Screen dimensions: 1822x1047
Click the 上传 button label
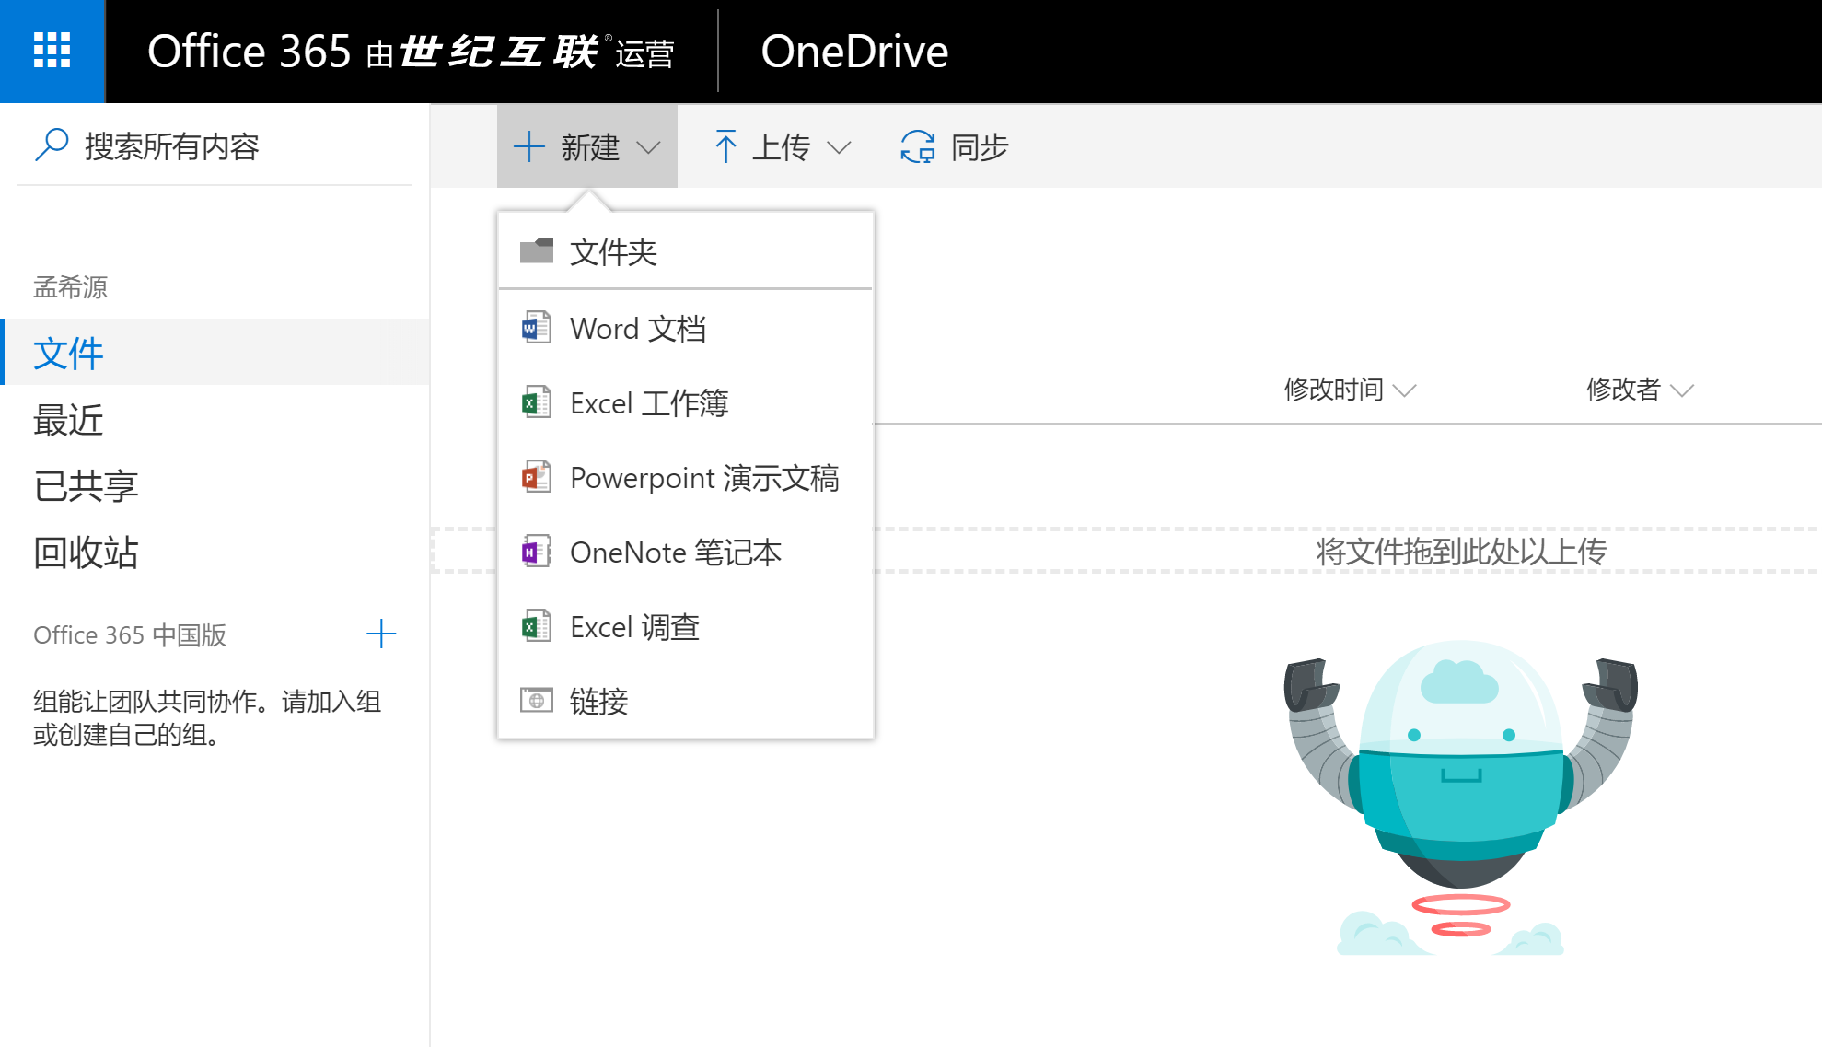781,147
